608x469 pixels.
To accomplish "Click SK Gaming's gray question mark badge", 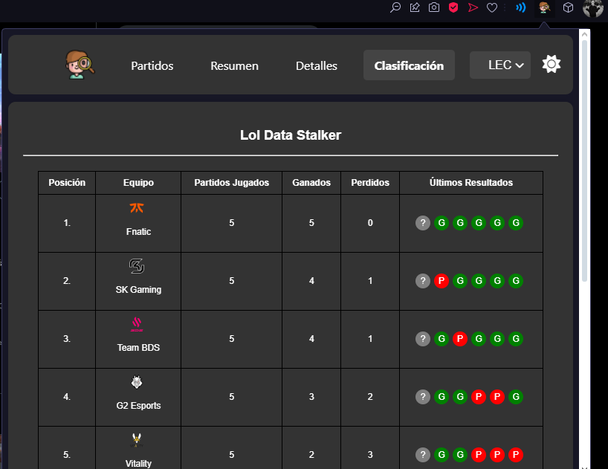I will coord(423,281).
